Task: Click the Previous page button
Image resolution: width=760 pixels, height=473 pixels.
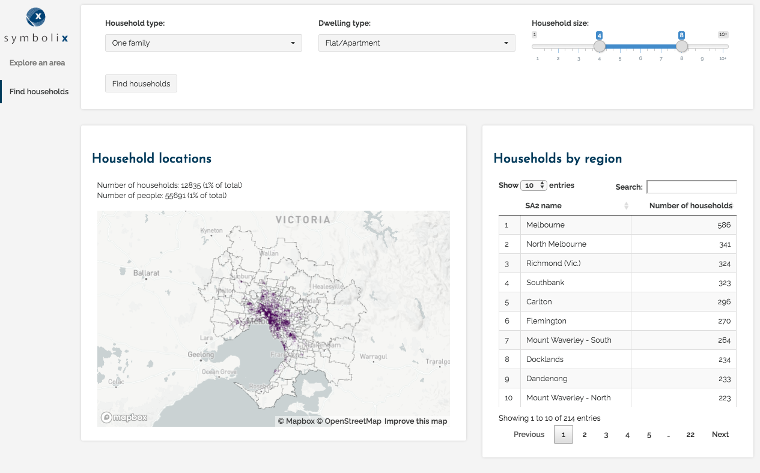Action: (x=529, y=435)
